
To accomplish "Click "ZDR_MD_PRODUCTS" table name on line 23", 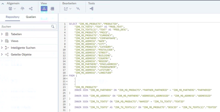I will click(x=86, y=87).
